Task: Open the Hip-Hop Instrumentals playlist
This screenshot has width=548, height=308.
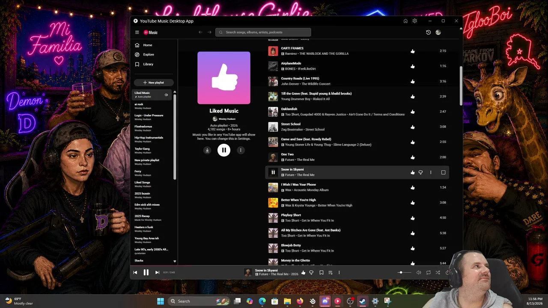Action: pos(152,139)
